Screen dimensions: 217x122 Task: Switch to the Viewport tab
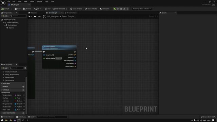click(33, 13)
